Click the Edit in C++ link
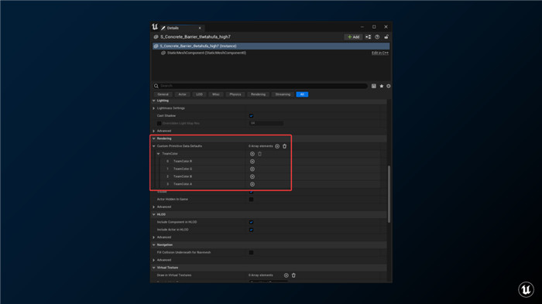This screenshot has height=304, width=542. click(380, 53)
